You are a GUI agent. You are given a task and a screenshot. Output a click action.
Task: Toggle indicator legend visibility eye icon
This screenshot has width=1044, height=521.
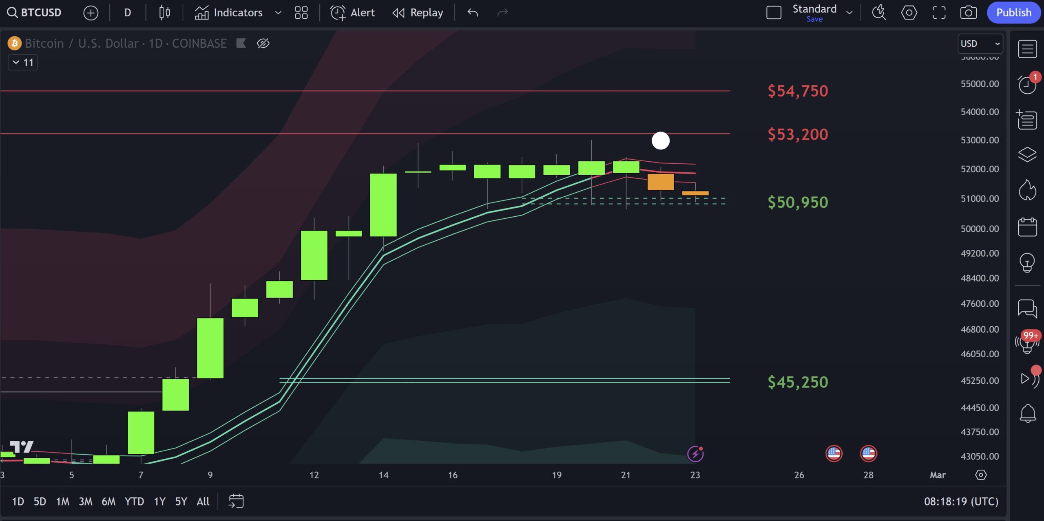pos(263,43)
